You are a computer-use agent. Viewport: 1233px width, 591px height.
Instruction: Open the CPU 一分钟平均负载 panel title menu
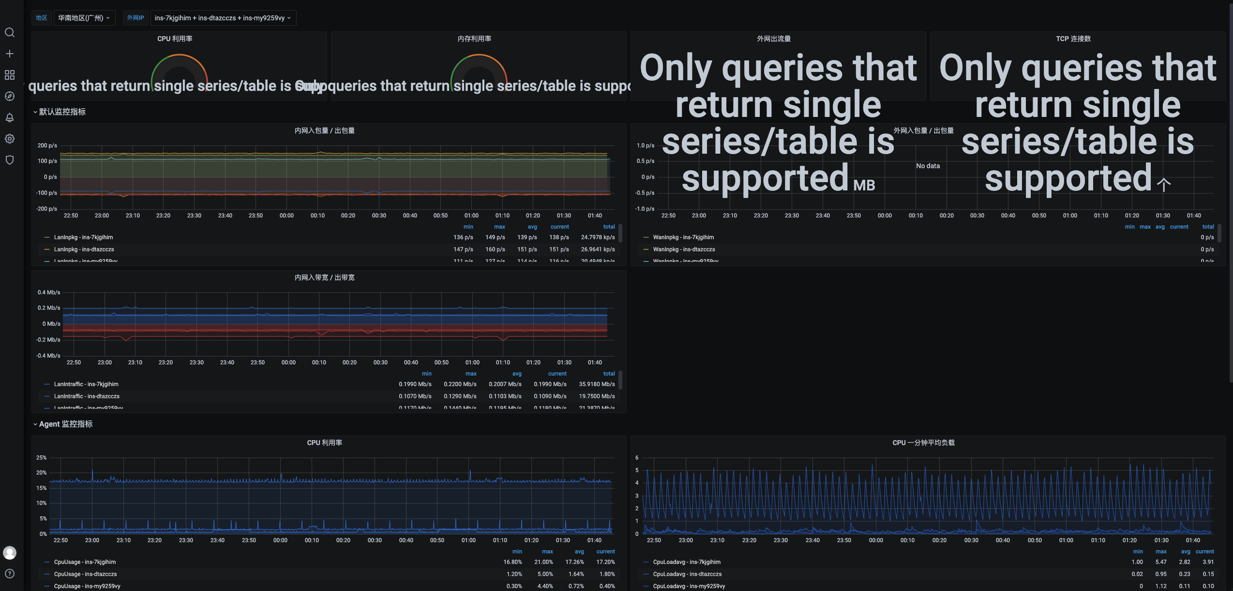pyautogui.click(x=923, y=443)
